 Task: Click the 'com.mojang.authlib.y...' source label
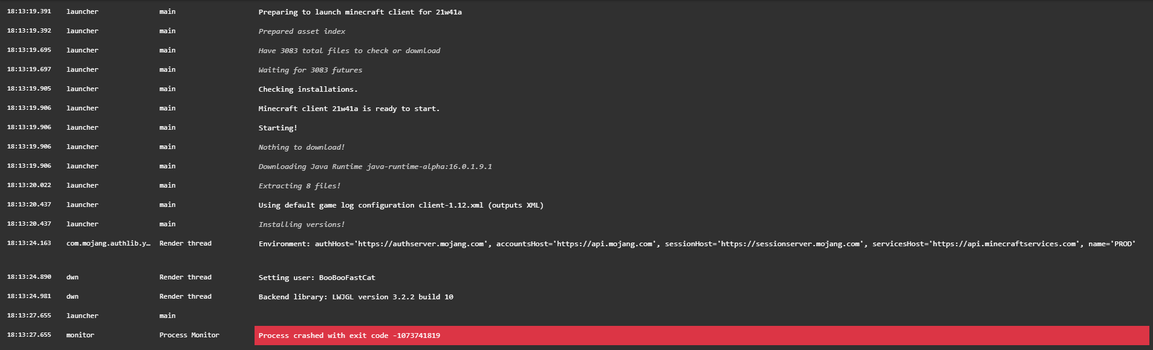tap(108, 243)
